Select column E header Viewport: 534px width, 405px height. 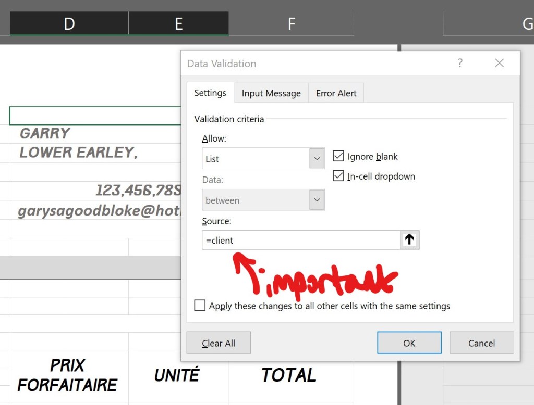coord(178,23)
